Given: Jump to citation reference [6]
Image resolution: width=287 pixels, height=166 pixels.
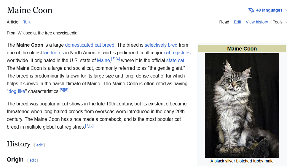Looking at the screenshot, I should (66, 90).
